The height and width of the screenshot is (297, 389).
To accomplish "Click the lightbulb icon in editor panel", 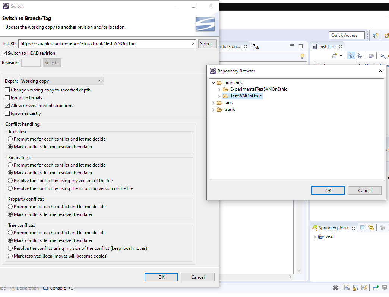I will (302, 56).
